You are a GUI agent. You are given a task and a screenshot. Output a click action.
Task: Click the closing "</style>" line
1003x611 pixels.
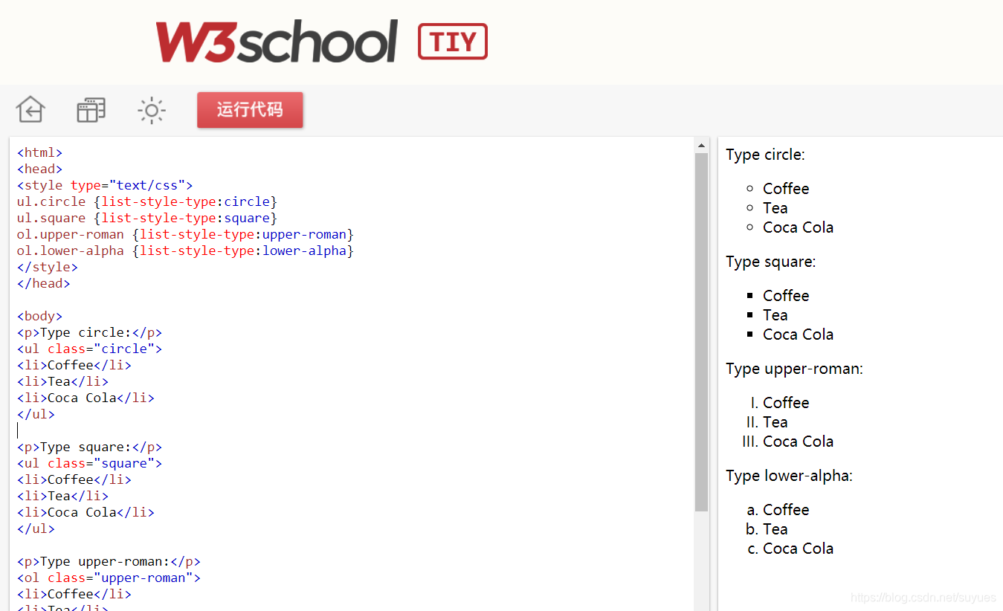[x=48, y=267]
